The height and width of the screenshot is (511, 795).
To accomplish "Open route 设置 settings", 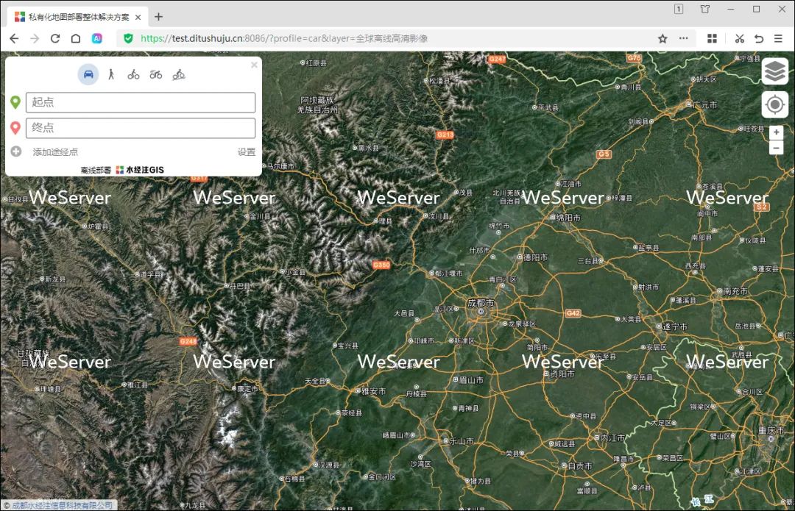I will (246, 152).
